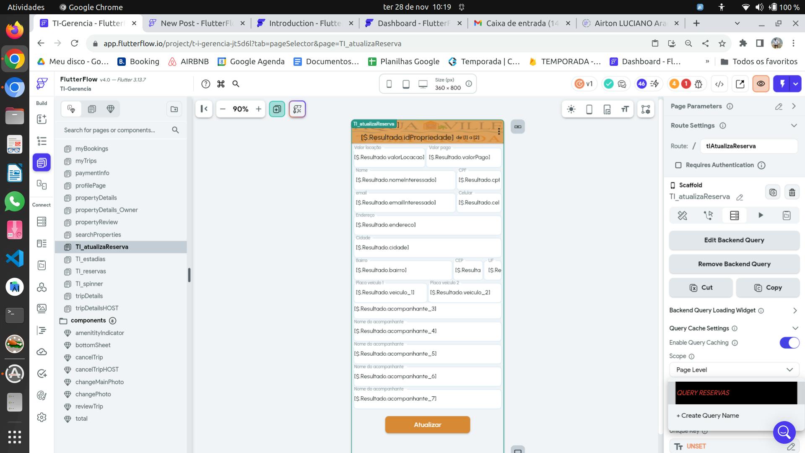Delete the scaffold using the trash icon
The image size is (805, 453).
792,193
